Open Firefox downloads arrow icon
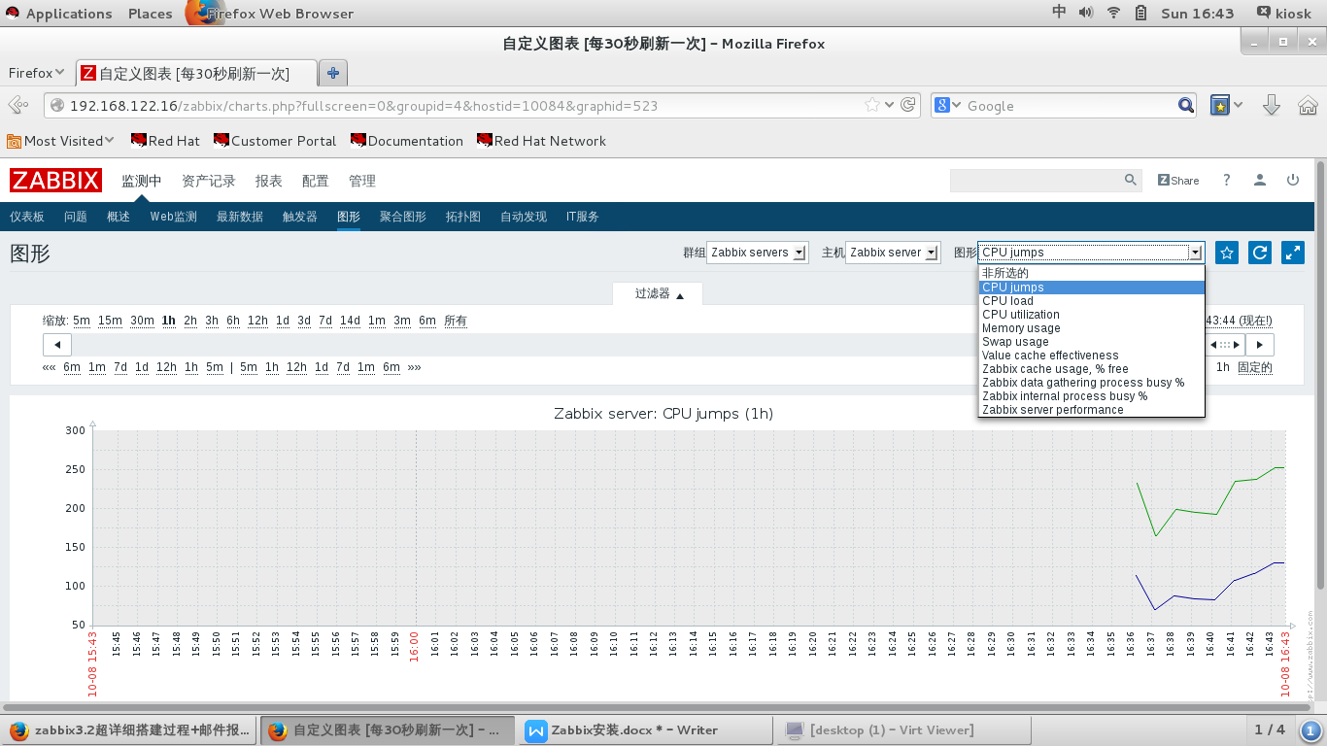 (x=1271, y=105)
